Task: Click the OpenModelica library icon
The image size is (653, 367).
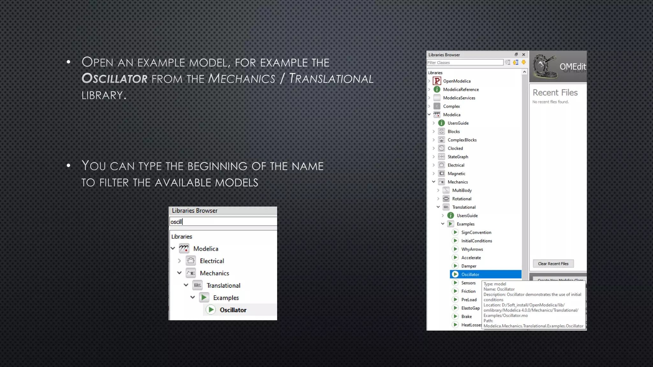Action: click(x=437, y=81)
